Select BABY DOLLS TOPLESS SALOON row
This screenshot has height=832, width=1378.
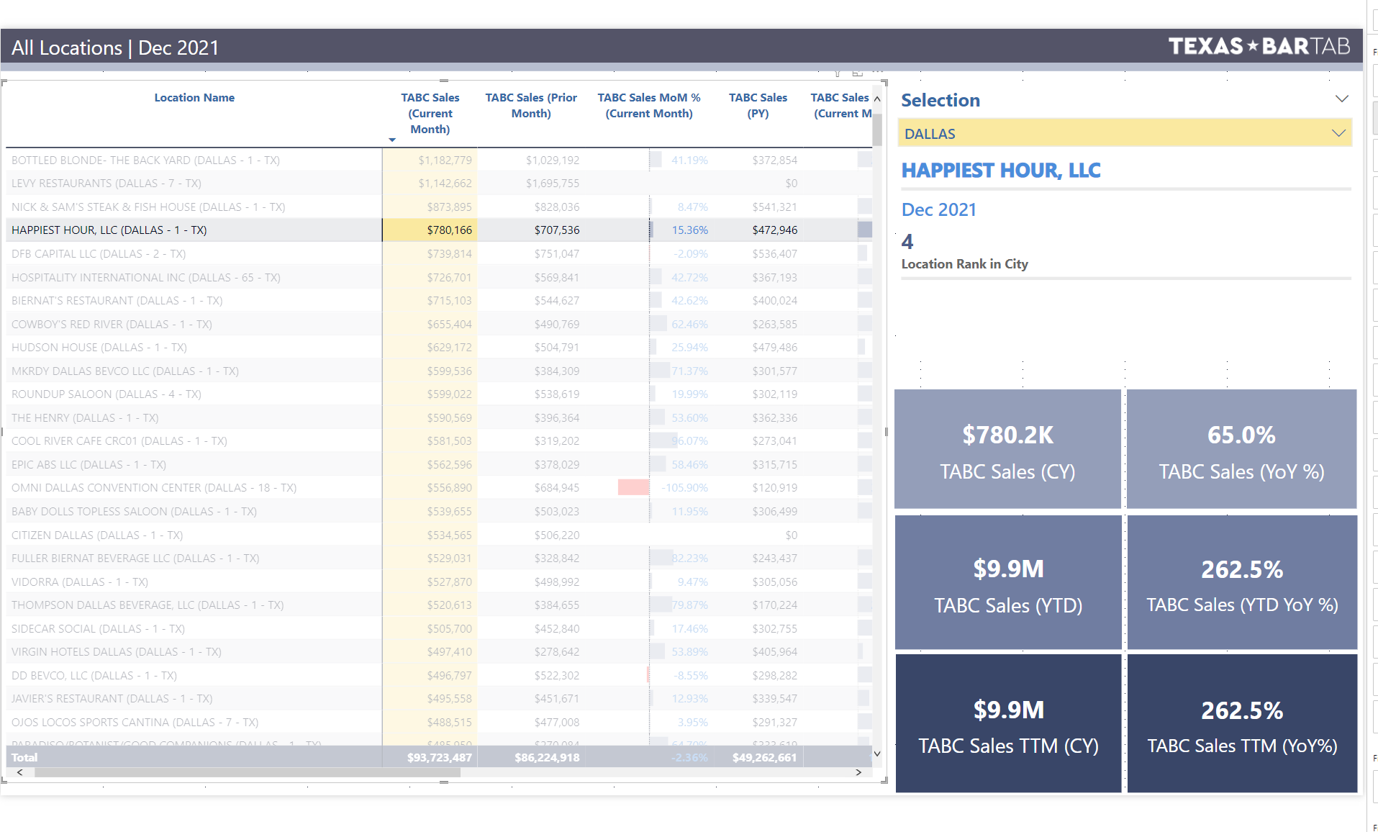(x=439, y=511)
